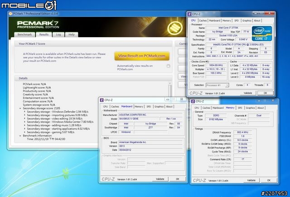This screenshot has width=290, height=197.
Task: Click Validate in the Mainboard CPU-Z window
Action: tap(160, 179)
